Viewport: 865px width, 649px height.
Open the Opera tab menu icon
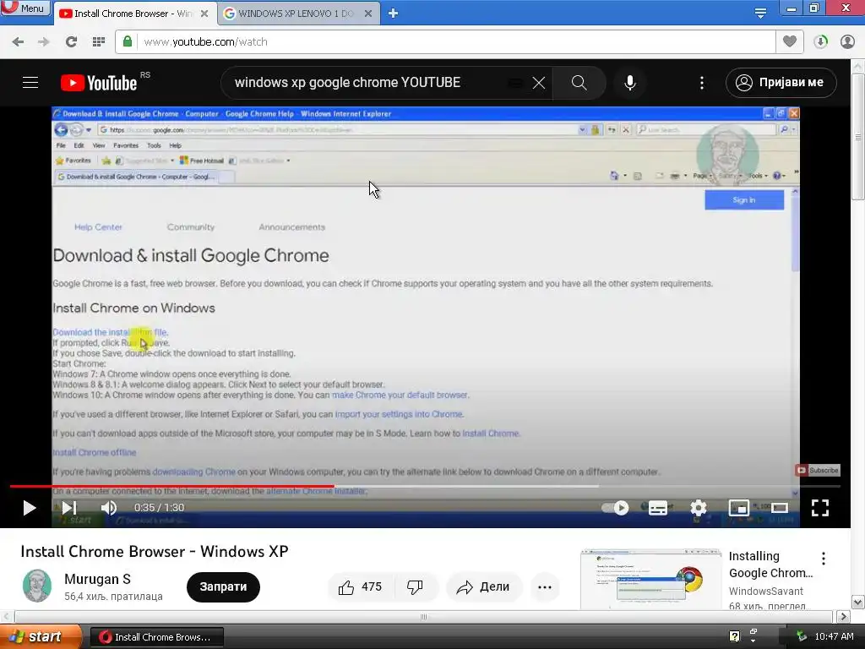[760, 14]
